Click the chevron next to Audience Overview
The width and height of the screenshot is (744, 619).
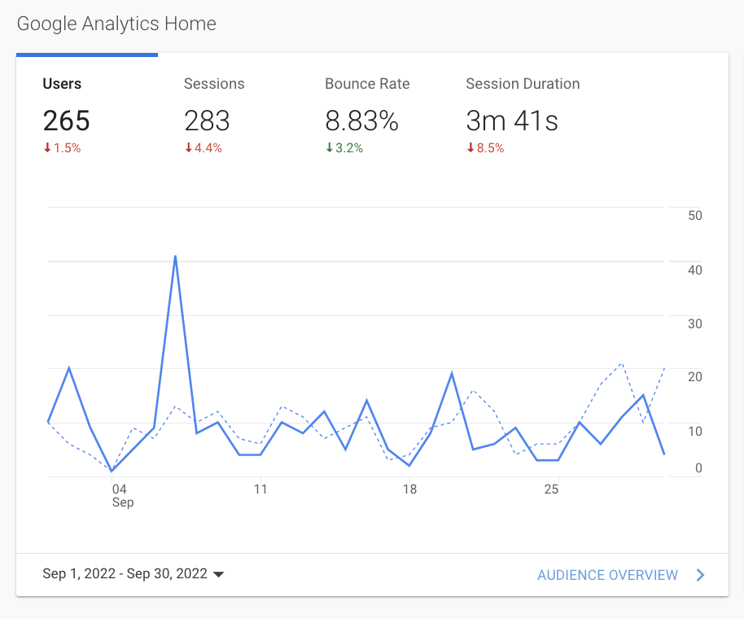[700, 575]
